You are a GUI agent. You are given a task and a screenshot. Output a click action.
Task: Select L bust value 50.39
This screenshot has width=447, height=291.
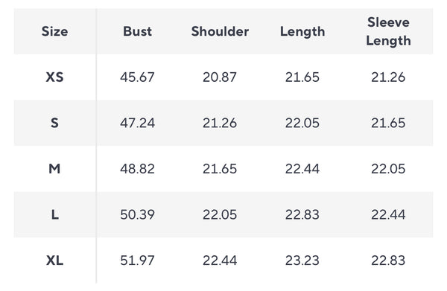(x=137, y=214)
